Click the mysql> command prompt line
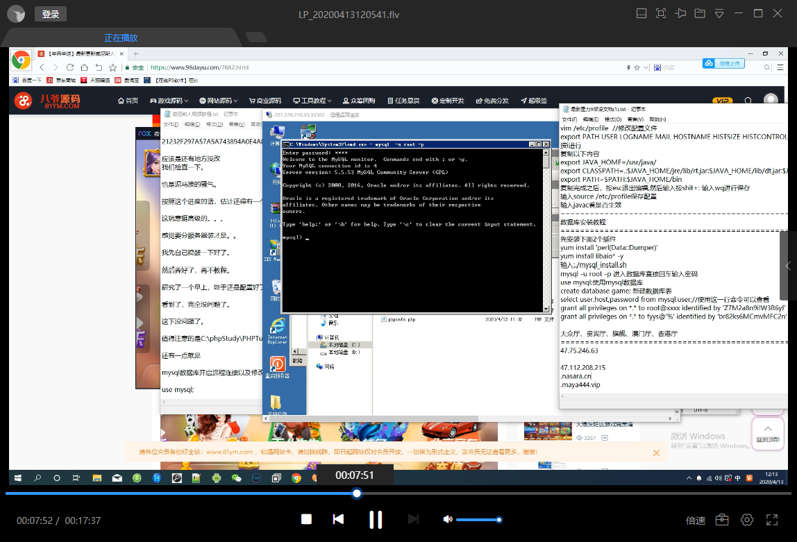The image size is (797, 542). 295,237
